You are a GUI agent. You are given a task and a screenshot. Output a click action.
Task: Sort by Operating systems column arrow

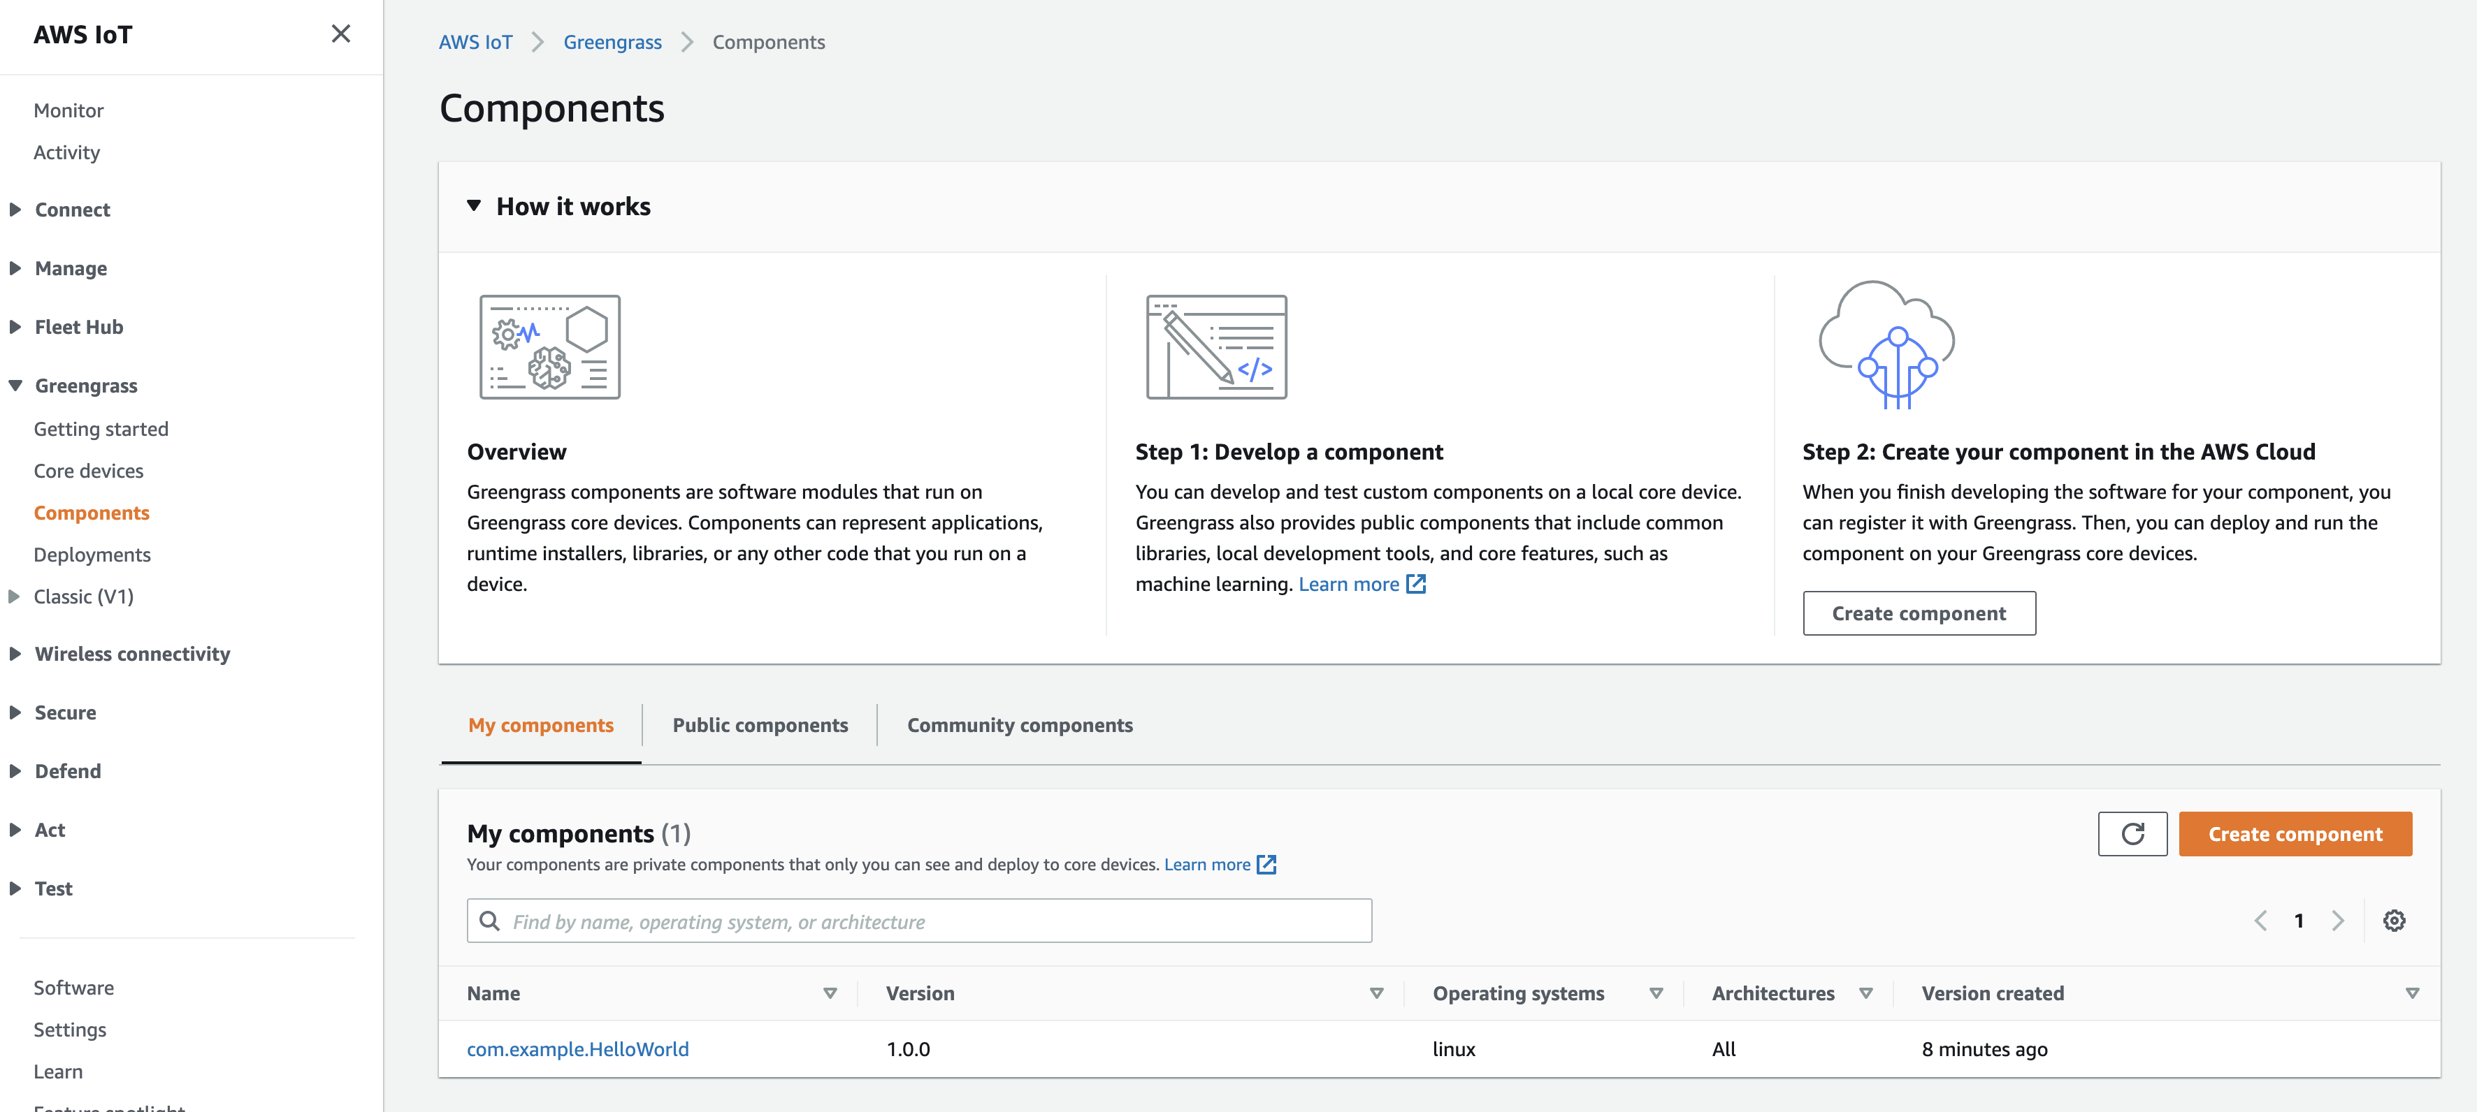click(1656, 993)
